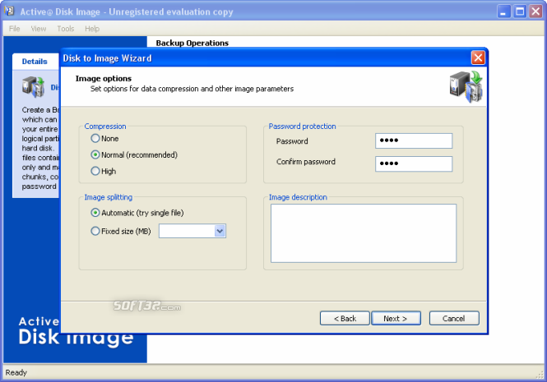Minimize the Active@ Disk Image window

coord(503,12)
